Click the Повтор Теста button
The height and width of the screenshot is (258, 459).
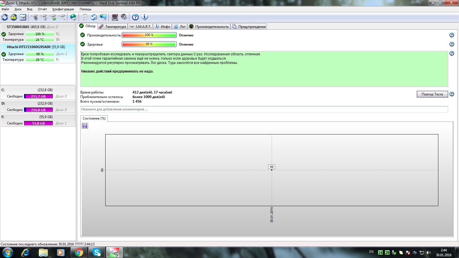[432, 94]
